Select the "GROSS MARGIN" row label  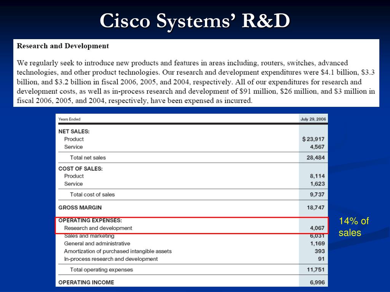[80, 208]
